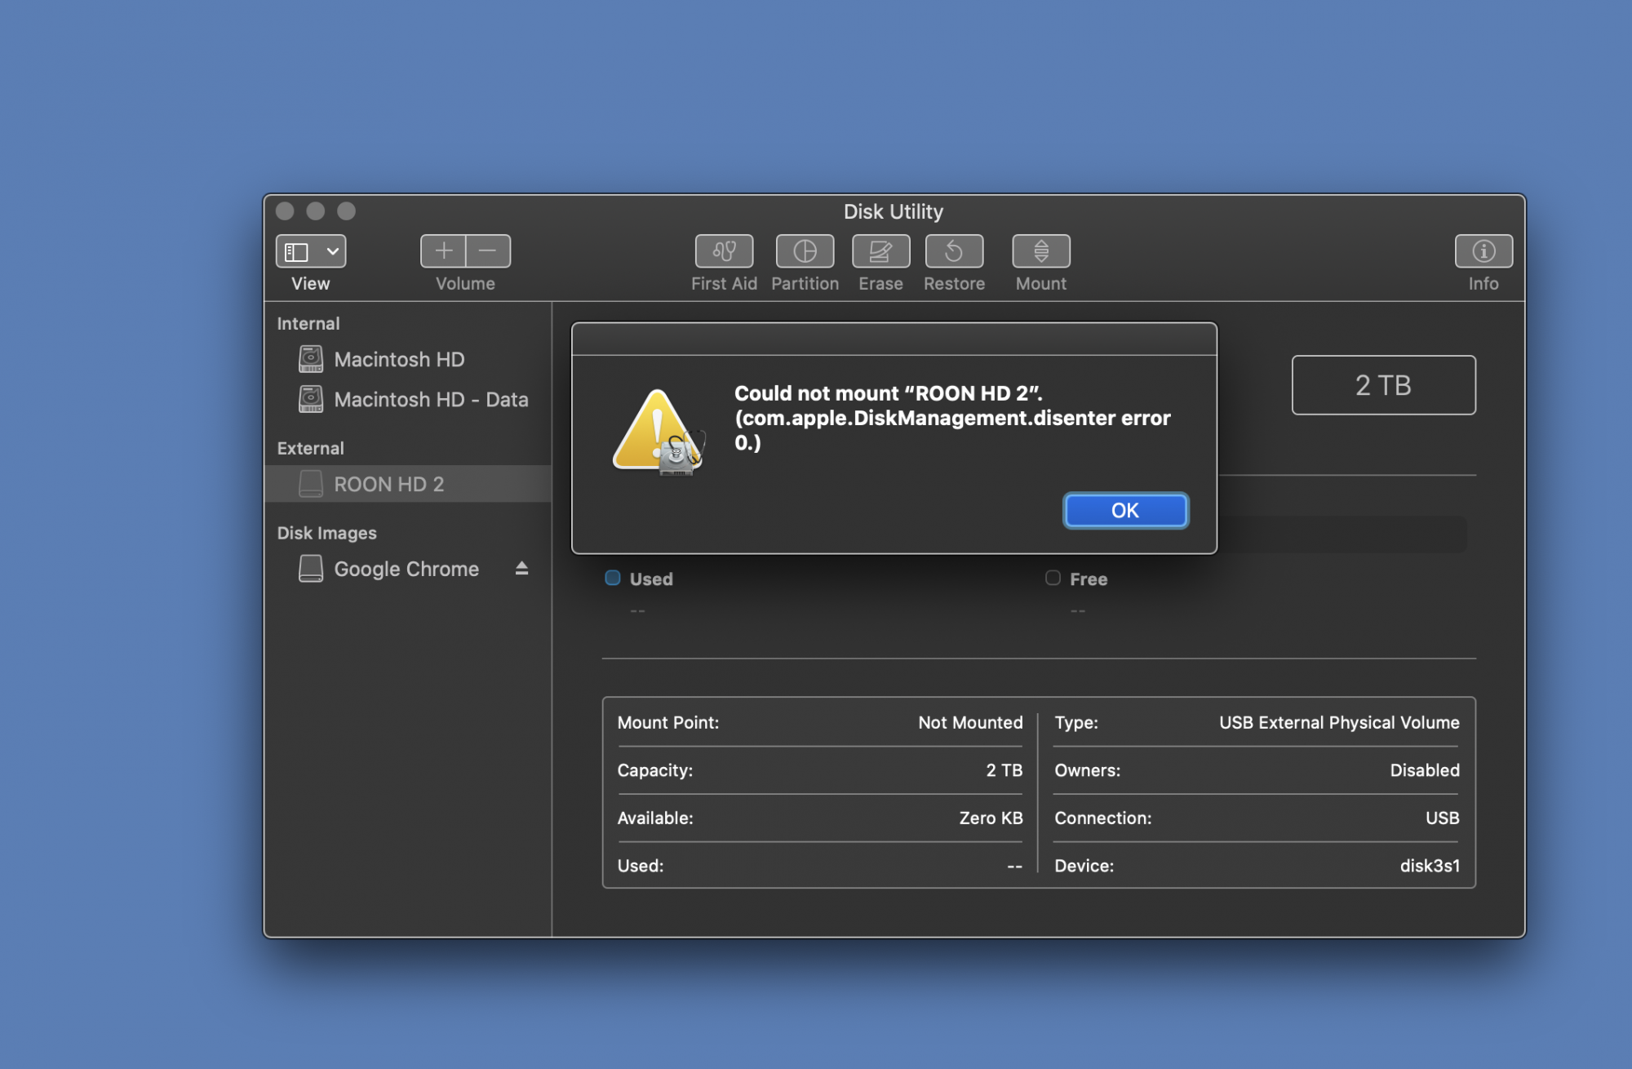Select Macintosh HD in sidebar
1632x1069 pixels.
click(x=398, y=360)
